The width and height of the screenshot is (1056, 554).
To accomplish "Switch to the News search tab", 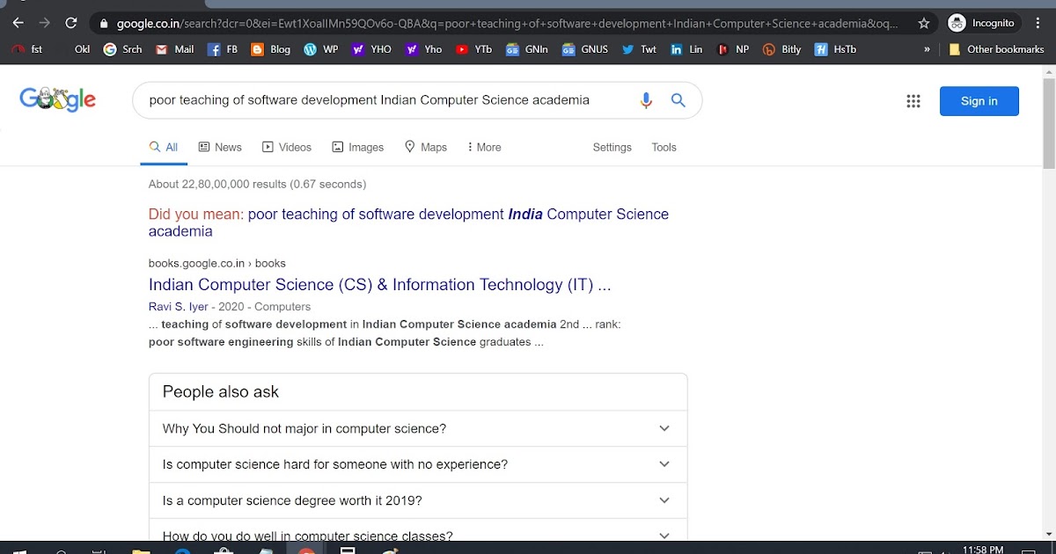I will point(220,147).
